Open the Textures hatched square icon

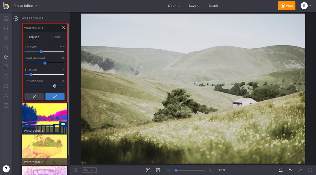coord(6,106)
